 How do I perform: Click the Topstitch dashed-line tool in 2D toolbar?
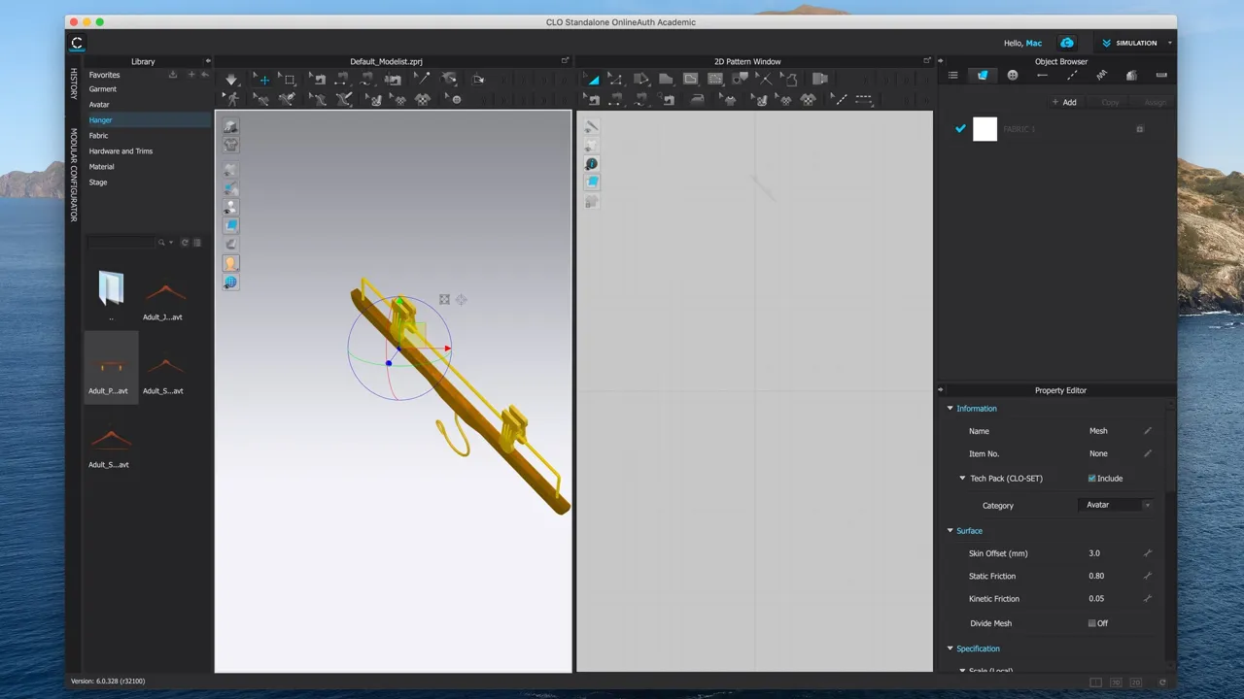(x=863, y=98)
